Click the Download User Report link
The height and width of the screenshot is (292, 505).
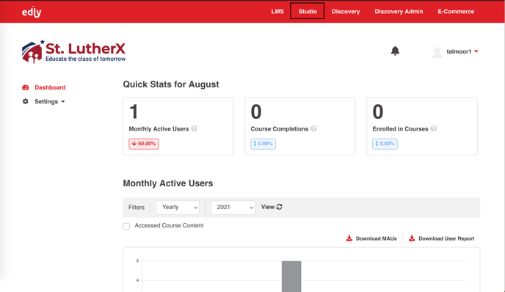(446, 238)
